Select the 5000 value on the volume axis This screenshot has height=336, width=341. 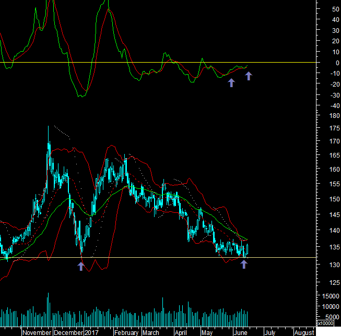pos(332,317)
